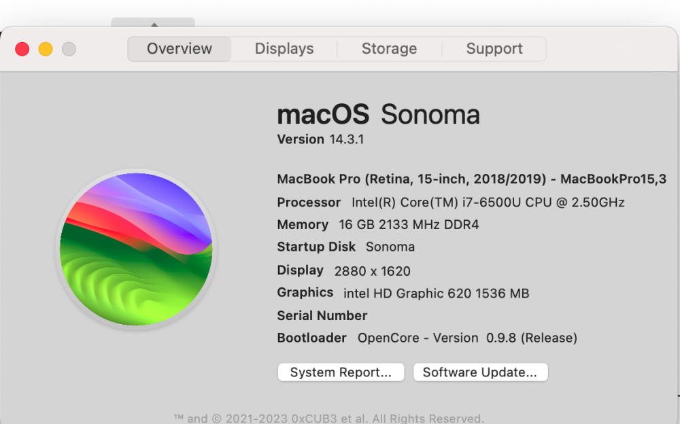Open the Storage tab
This screenshot has height=424, width=680.
click(x=389, y=49)
